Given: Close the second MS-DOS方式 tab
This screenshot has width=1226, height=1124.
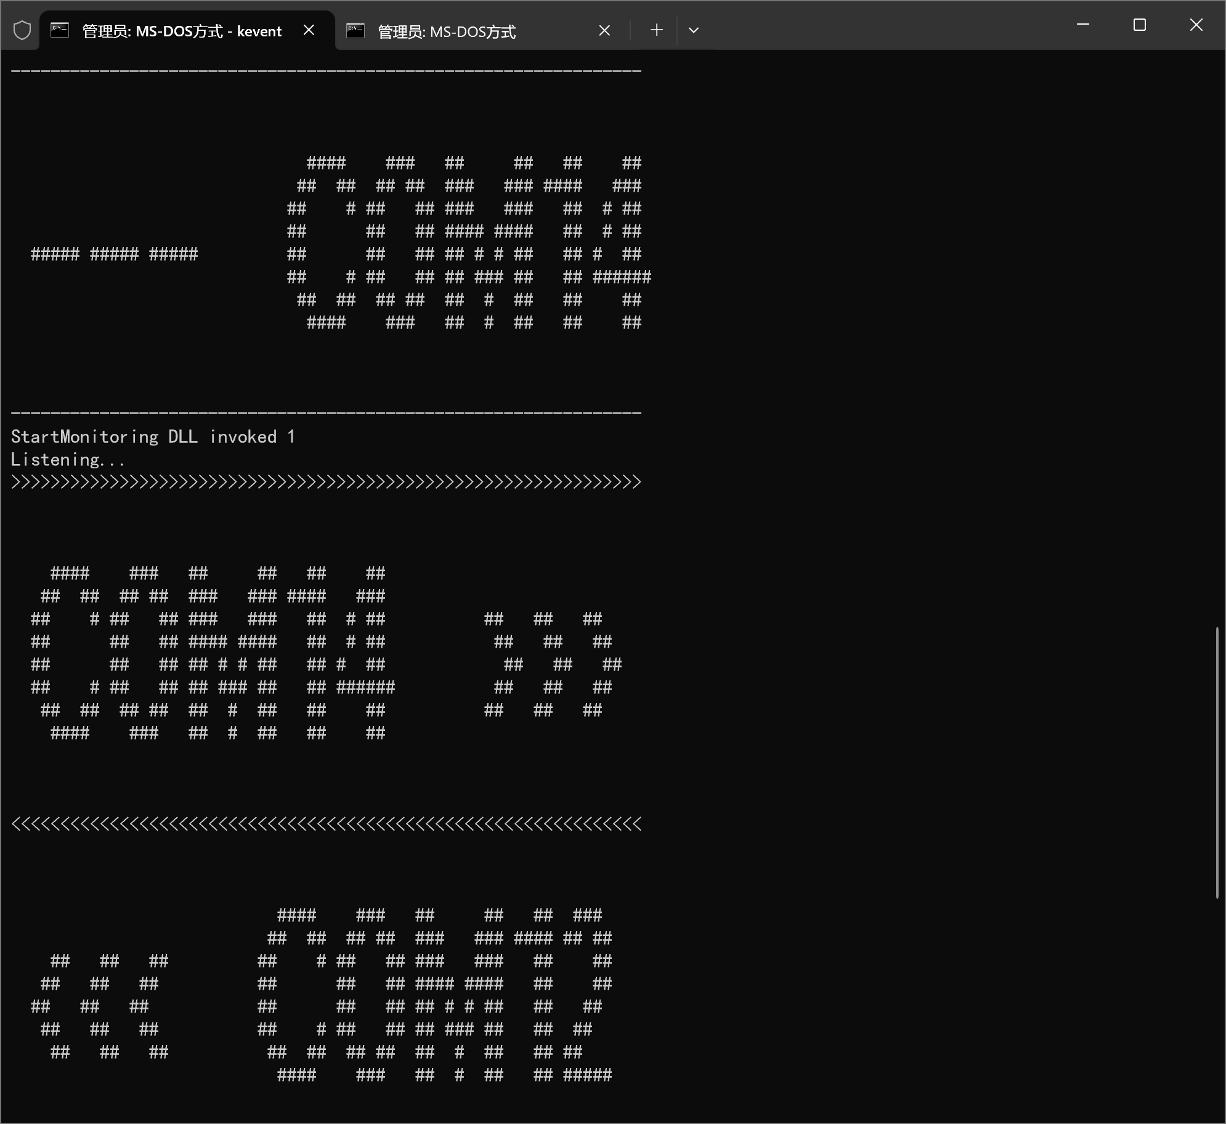Looking at the screenshot, I should pyautogui.click(x=604, y=30).
